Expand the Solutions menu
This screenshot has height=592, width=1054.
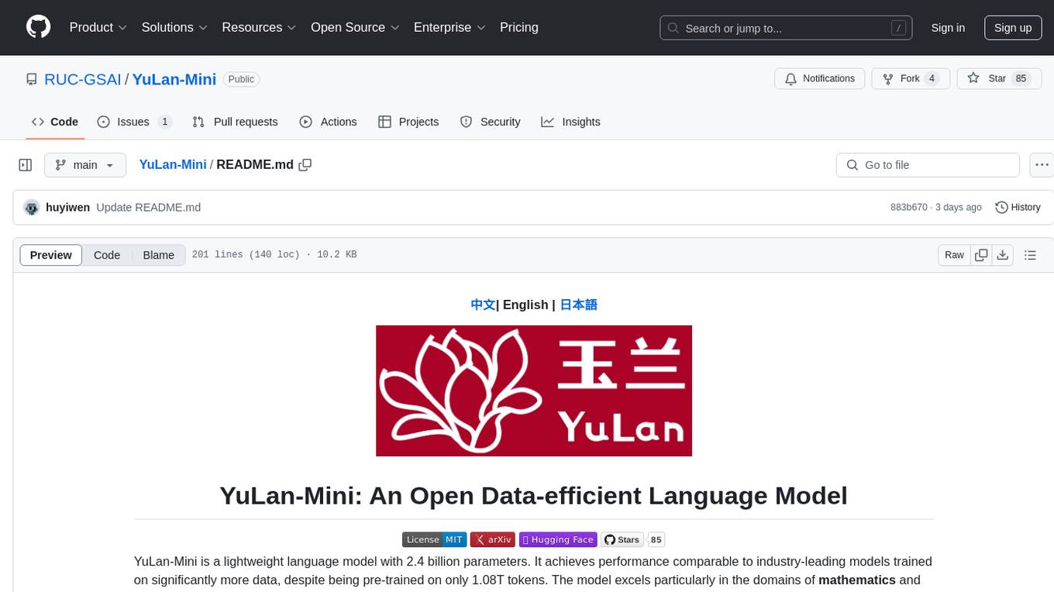(174, 27)
